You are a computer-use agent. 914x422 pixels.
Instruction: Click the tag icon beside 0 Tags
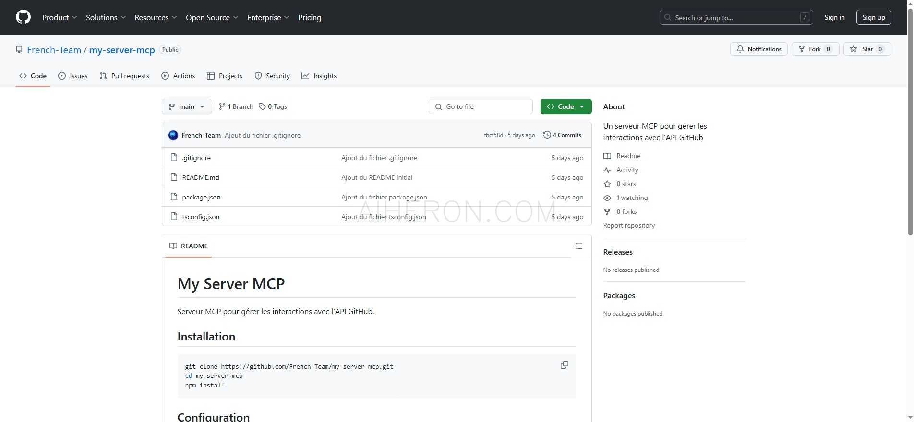tap(262, 106)
